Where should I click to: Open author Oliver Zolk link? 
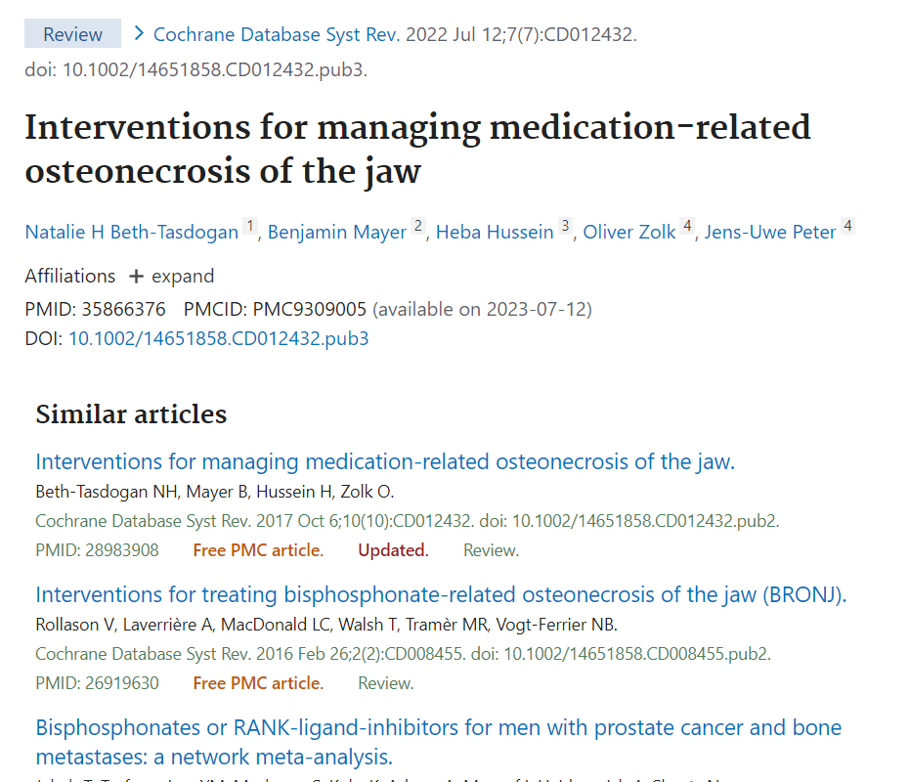629,233
